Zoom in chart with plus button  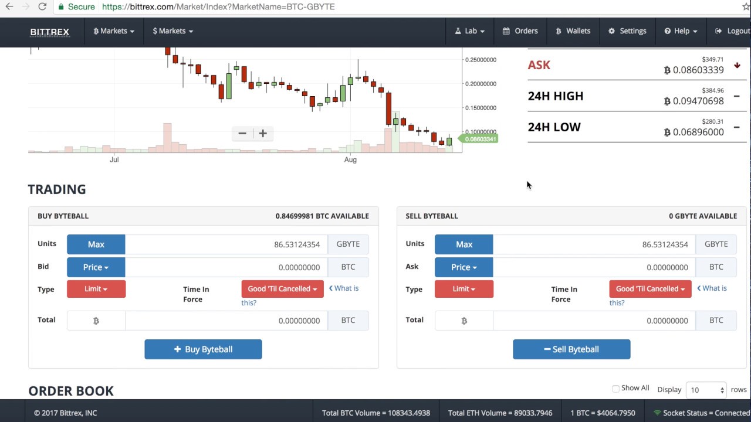[x=263, y=134]
